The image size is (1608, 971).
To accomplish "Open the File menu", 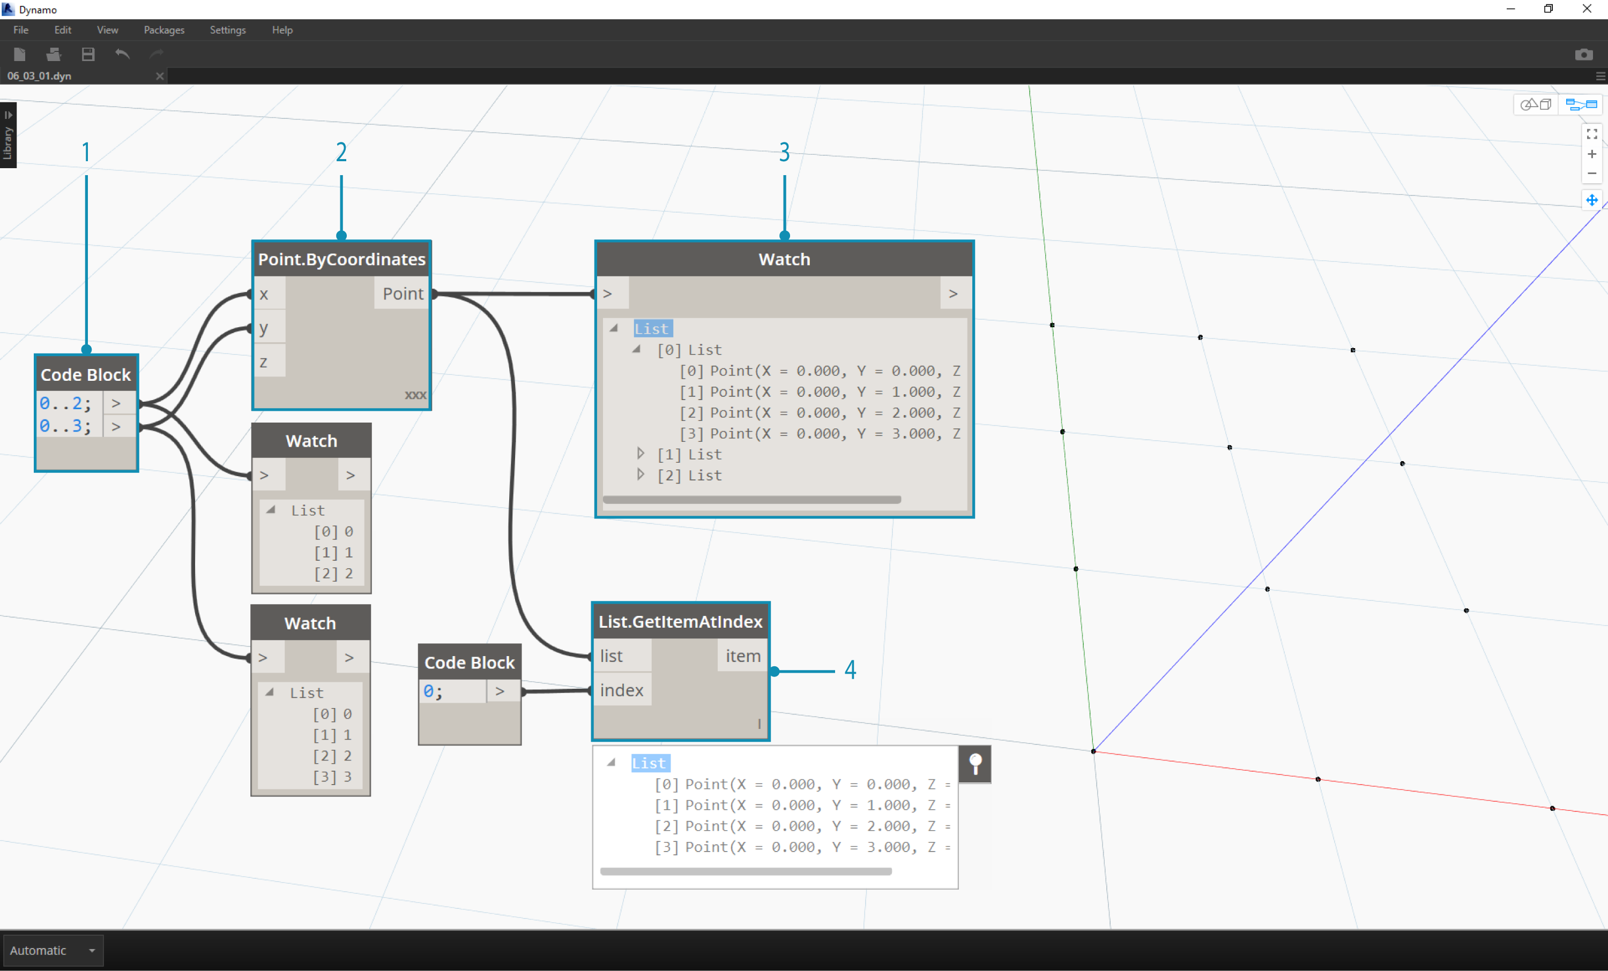I will (21, 30).
